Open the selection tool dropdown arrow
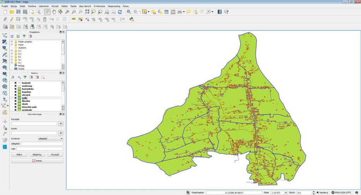 149,12
